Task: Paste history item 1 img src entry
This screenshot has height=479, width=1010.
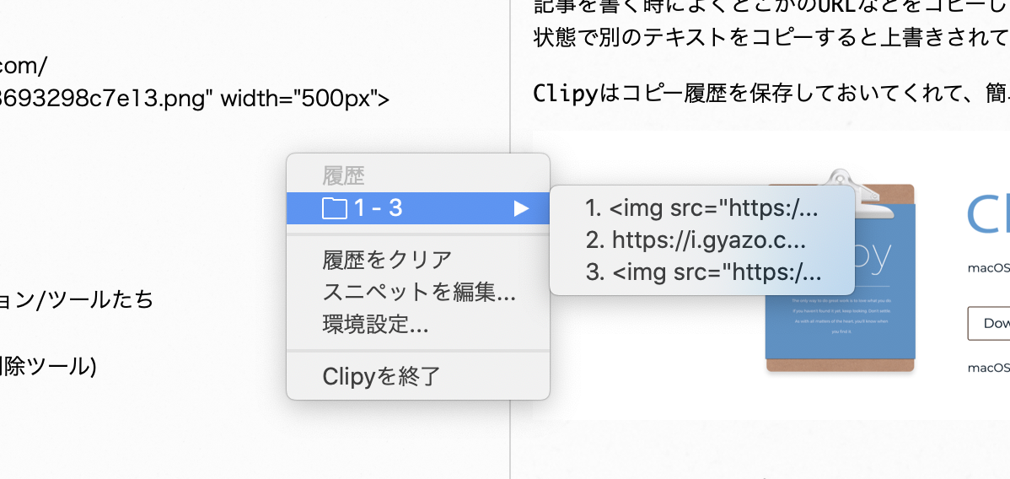Action: (702, 208)
